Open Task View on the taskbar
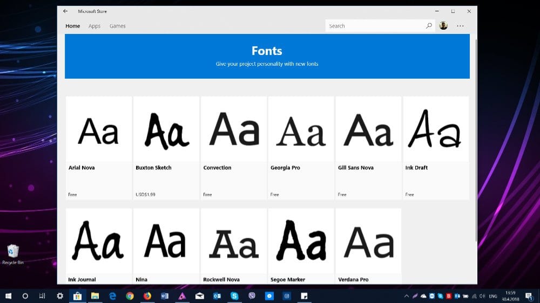Screen dimensions: 540x303 pos(42,296)
